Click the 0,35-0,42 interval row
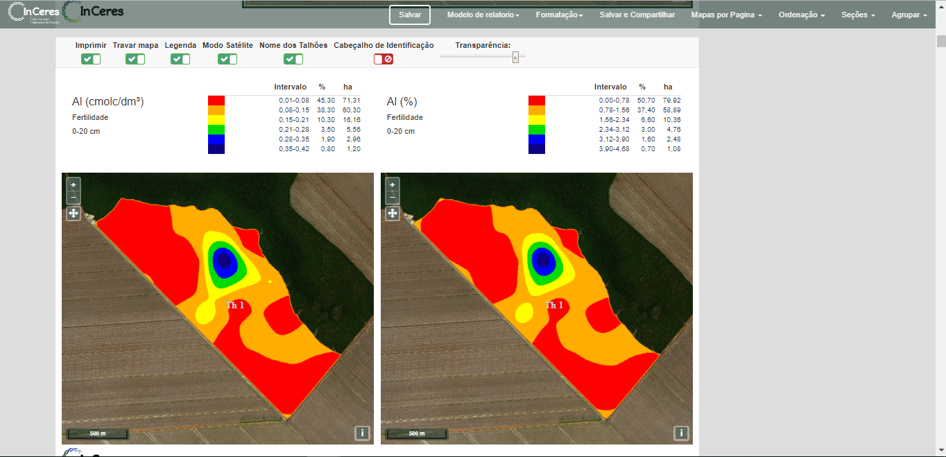This screenshot has height=457, width=946. pyautogui.click(x=284, y=149)
